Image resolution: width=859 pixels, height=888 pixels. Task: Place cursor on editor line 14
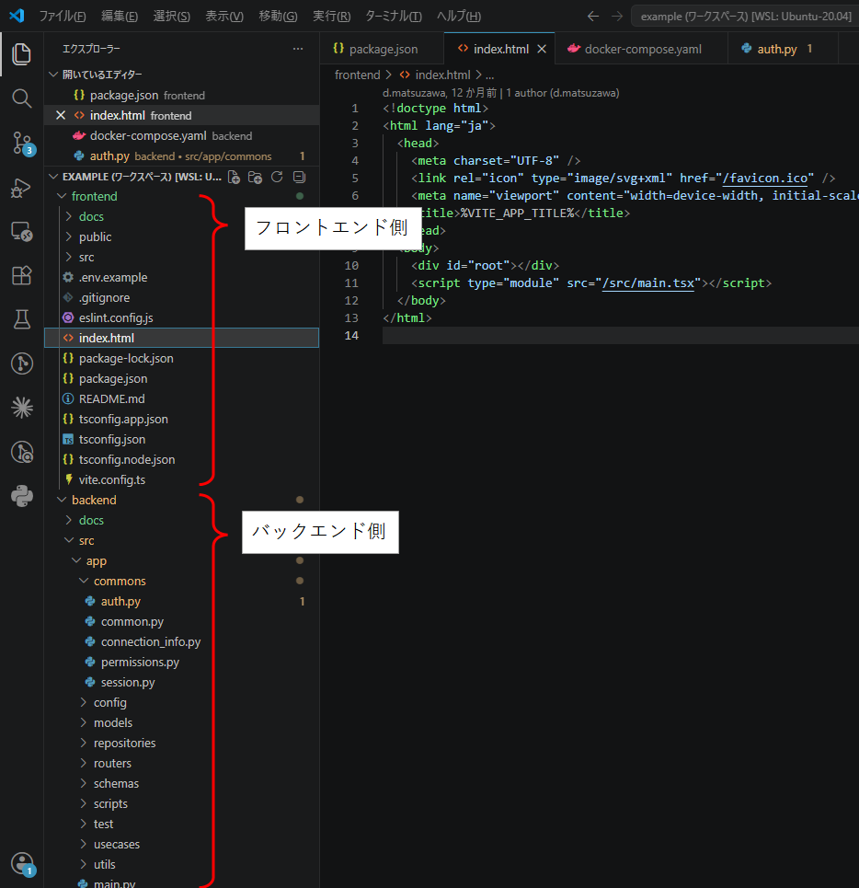pyautogui.click(x=620, y=336)
